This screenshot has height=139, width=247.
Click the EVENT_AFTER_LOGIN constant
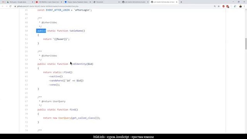58,10
